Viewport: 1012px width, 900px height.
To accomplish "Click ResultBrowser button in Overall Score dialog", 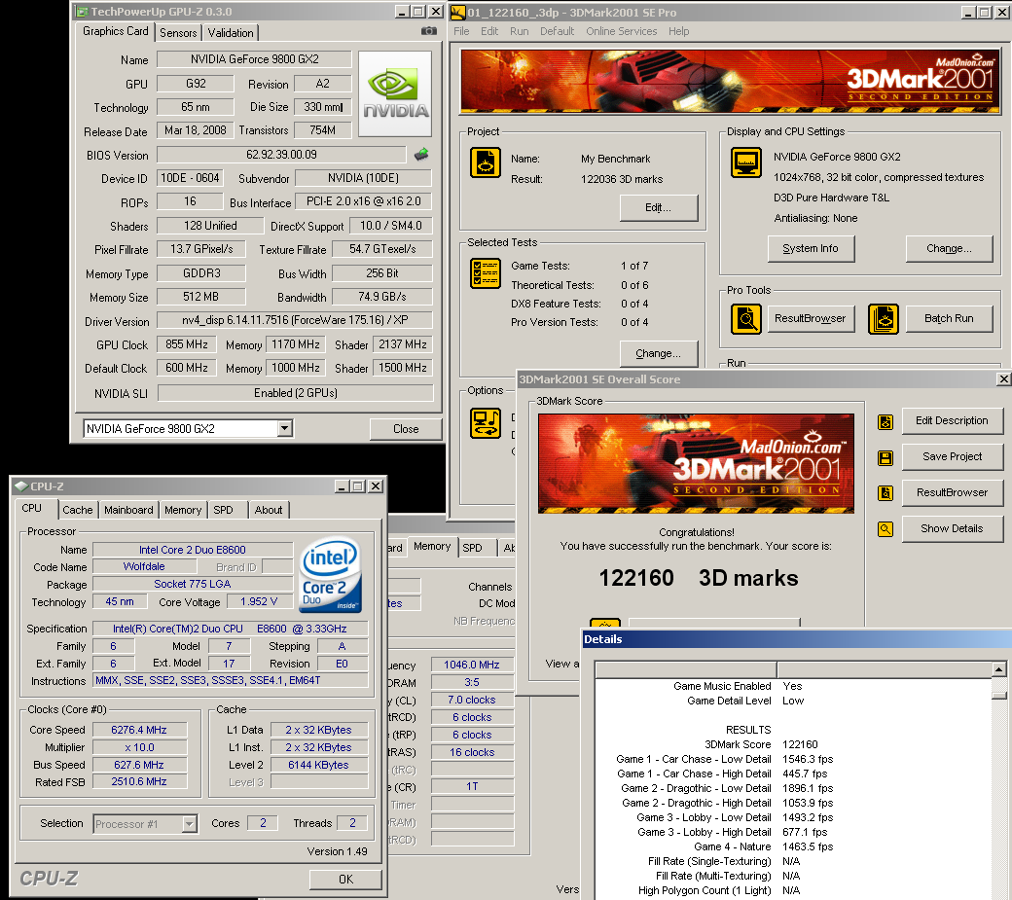I will pos(952,493).
